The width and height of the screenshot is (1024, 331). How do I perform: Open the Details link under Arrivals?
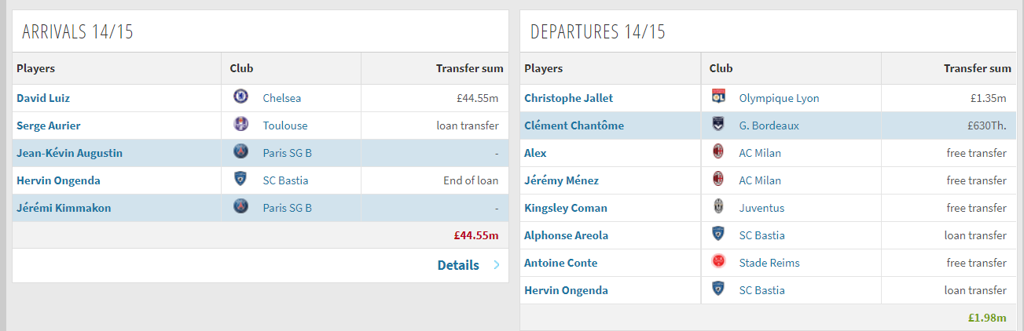tap(458, 265)
